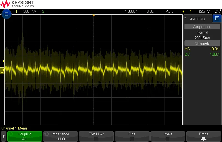Click the grip dots right of Summary
The width and height of the screenshot is (222, 142).
pos(210,18)
